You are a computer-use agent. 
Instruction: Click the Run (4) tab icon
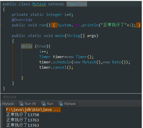pyautogui.click(x=21, y=104)
